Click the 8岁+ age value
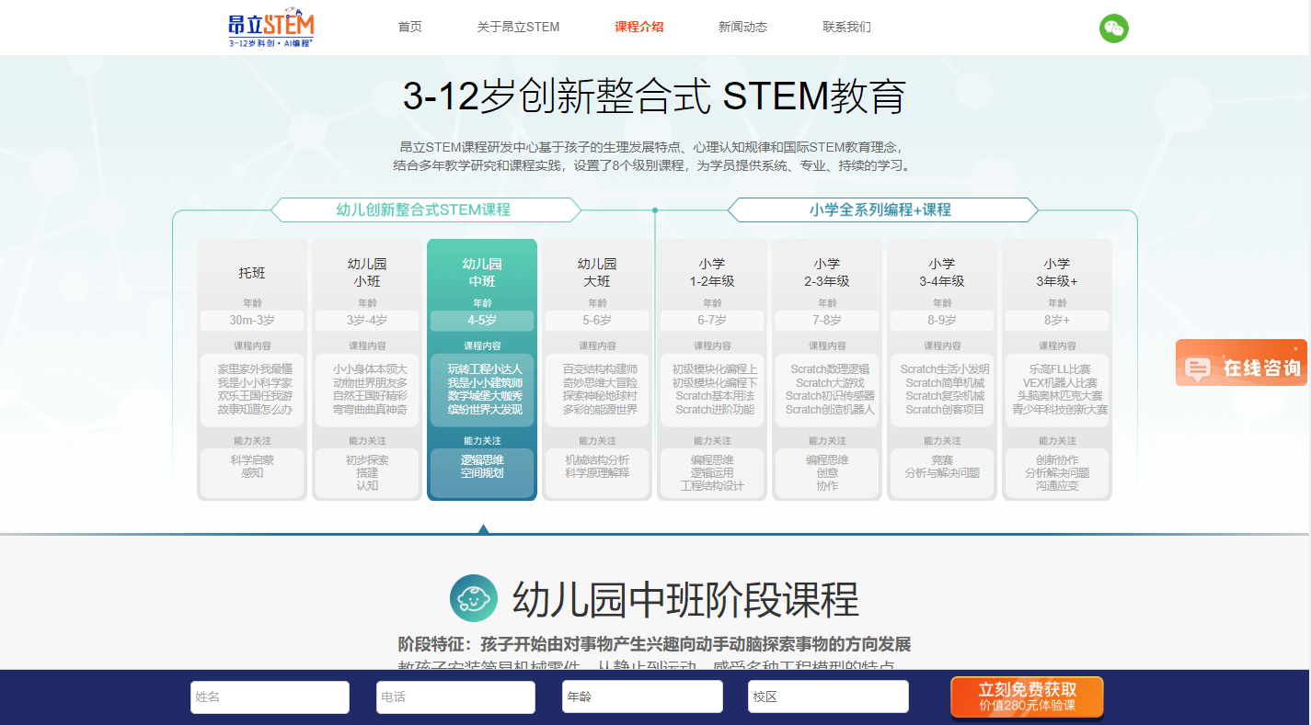The image size is (1311, 725). pyautogui.click(x=1057, y=321)
